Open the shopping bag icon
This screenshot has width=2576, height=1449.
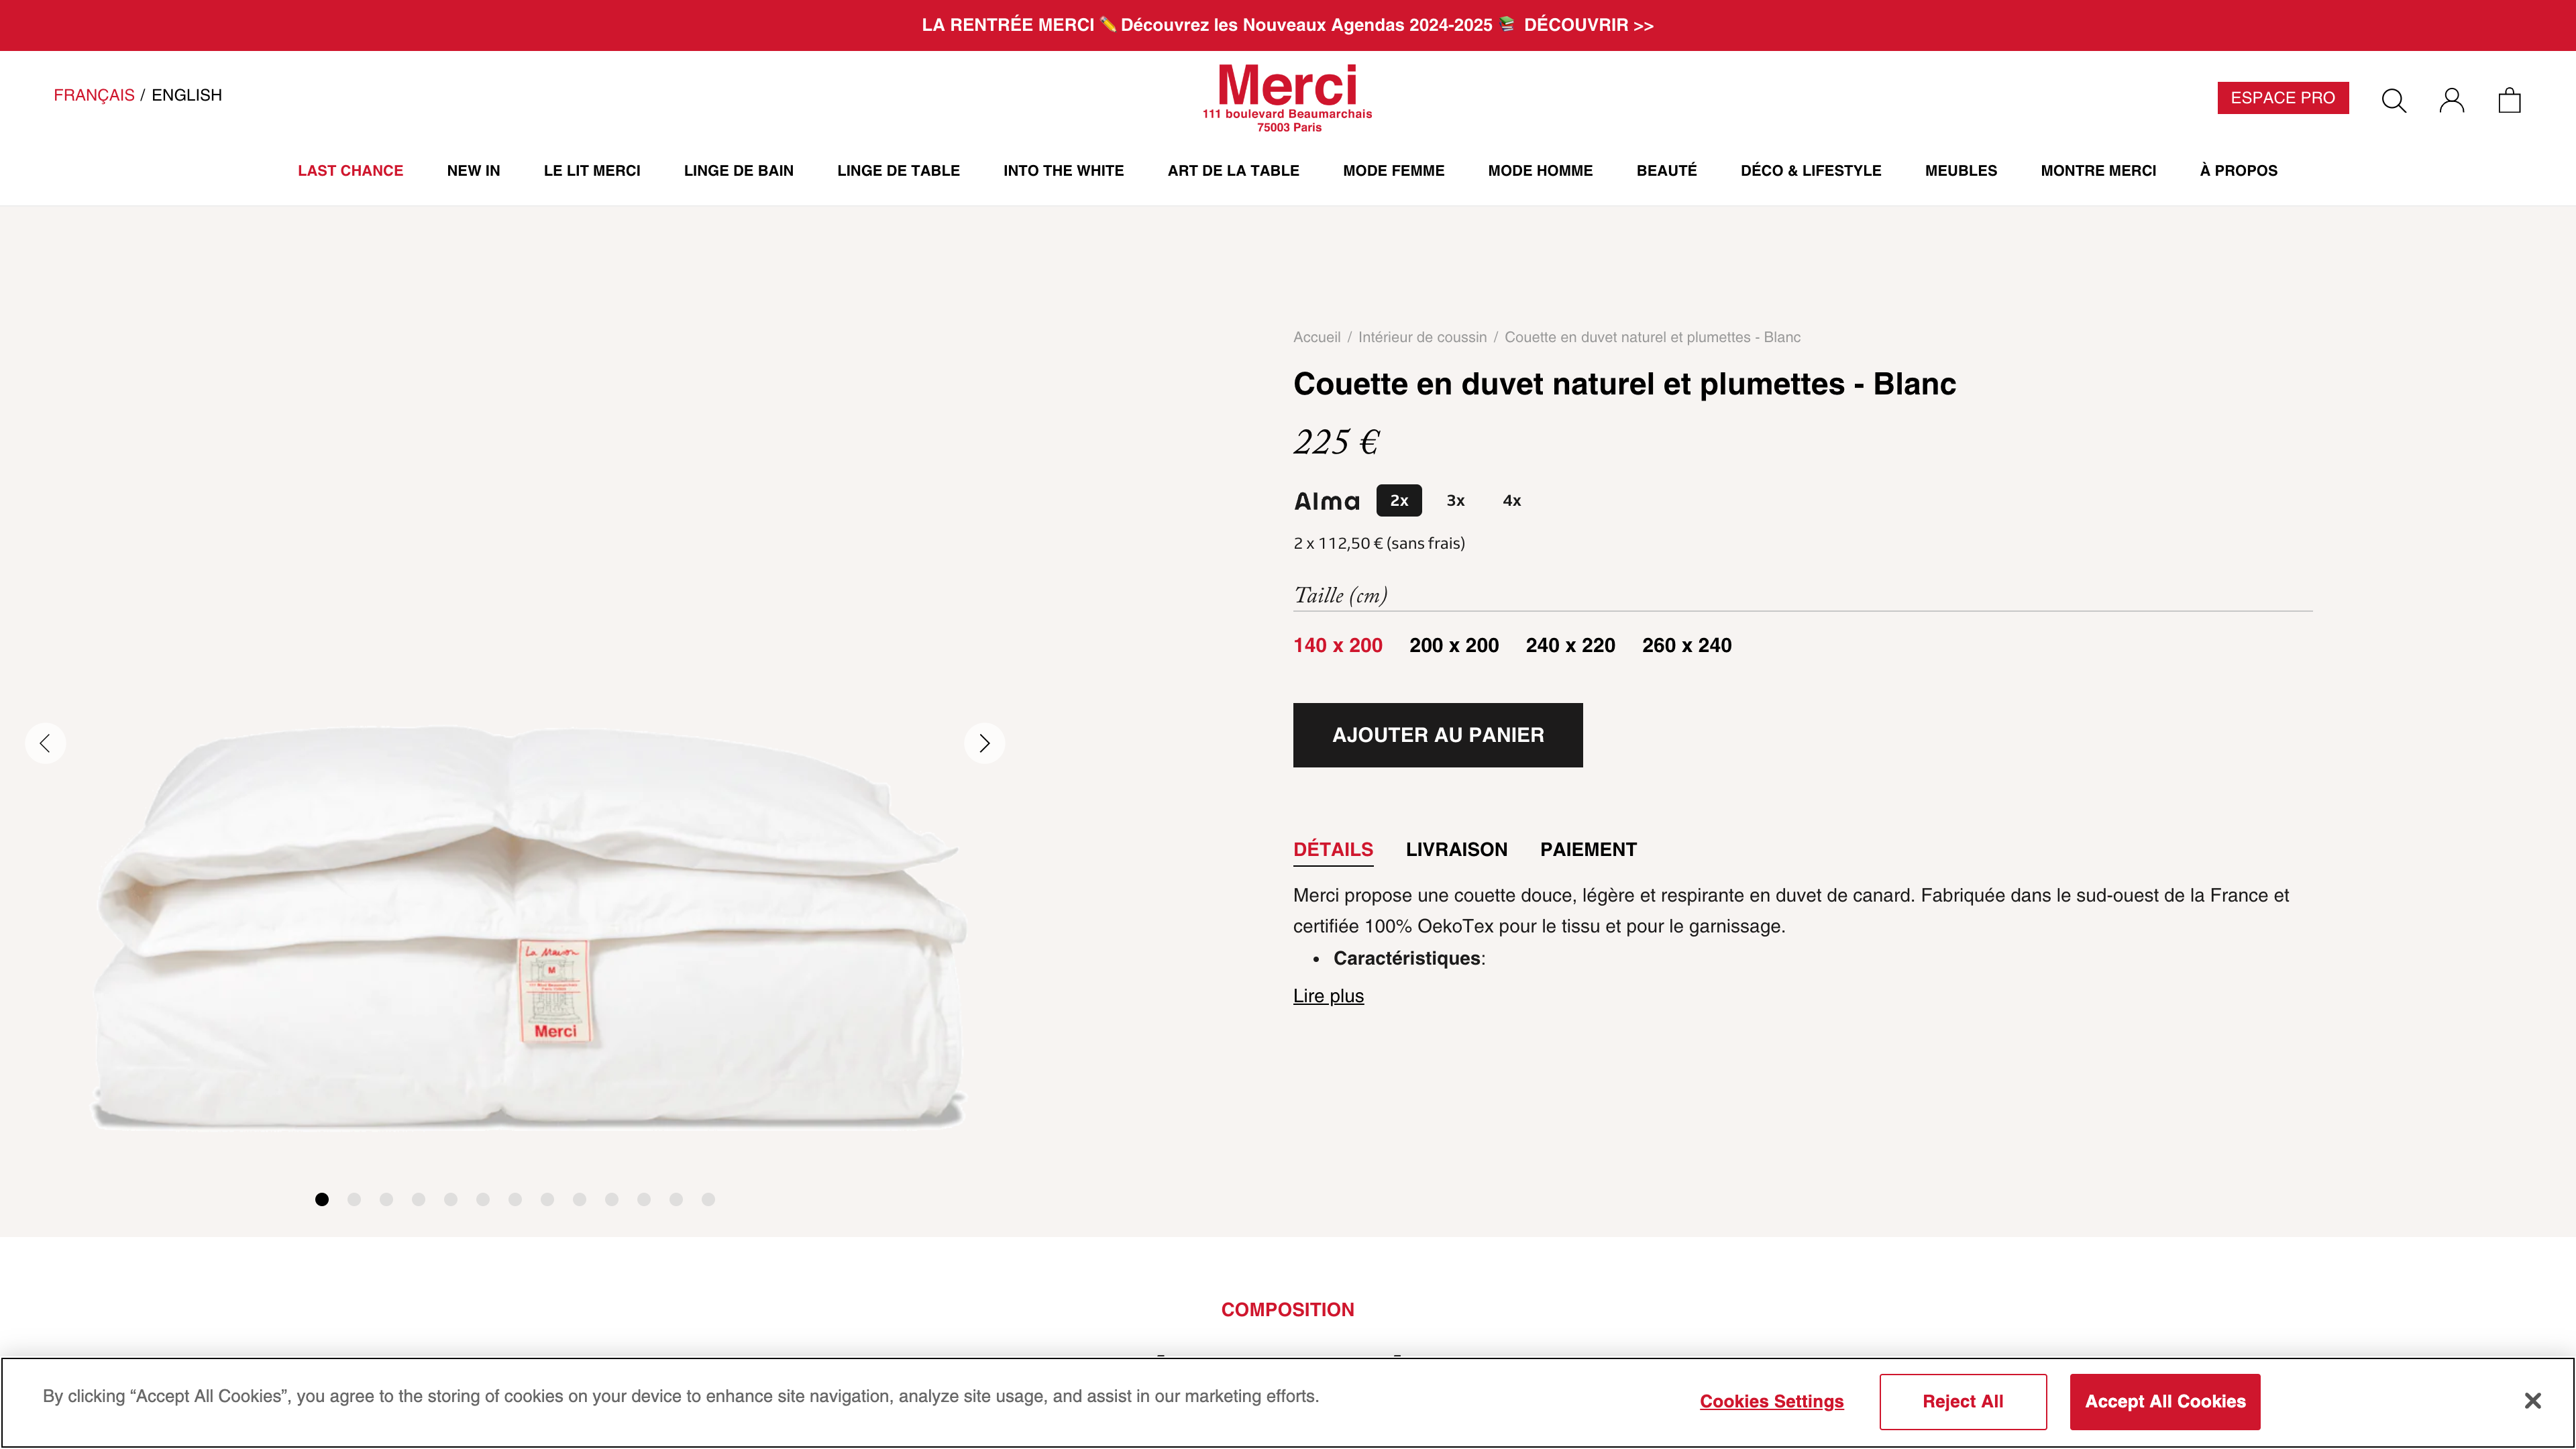coord(2509,100)
